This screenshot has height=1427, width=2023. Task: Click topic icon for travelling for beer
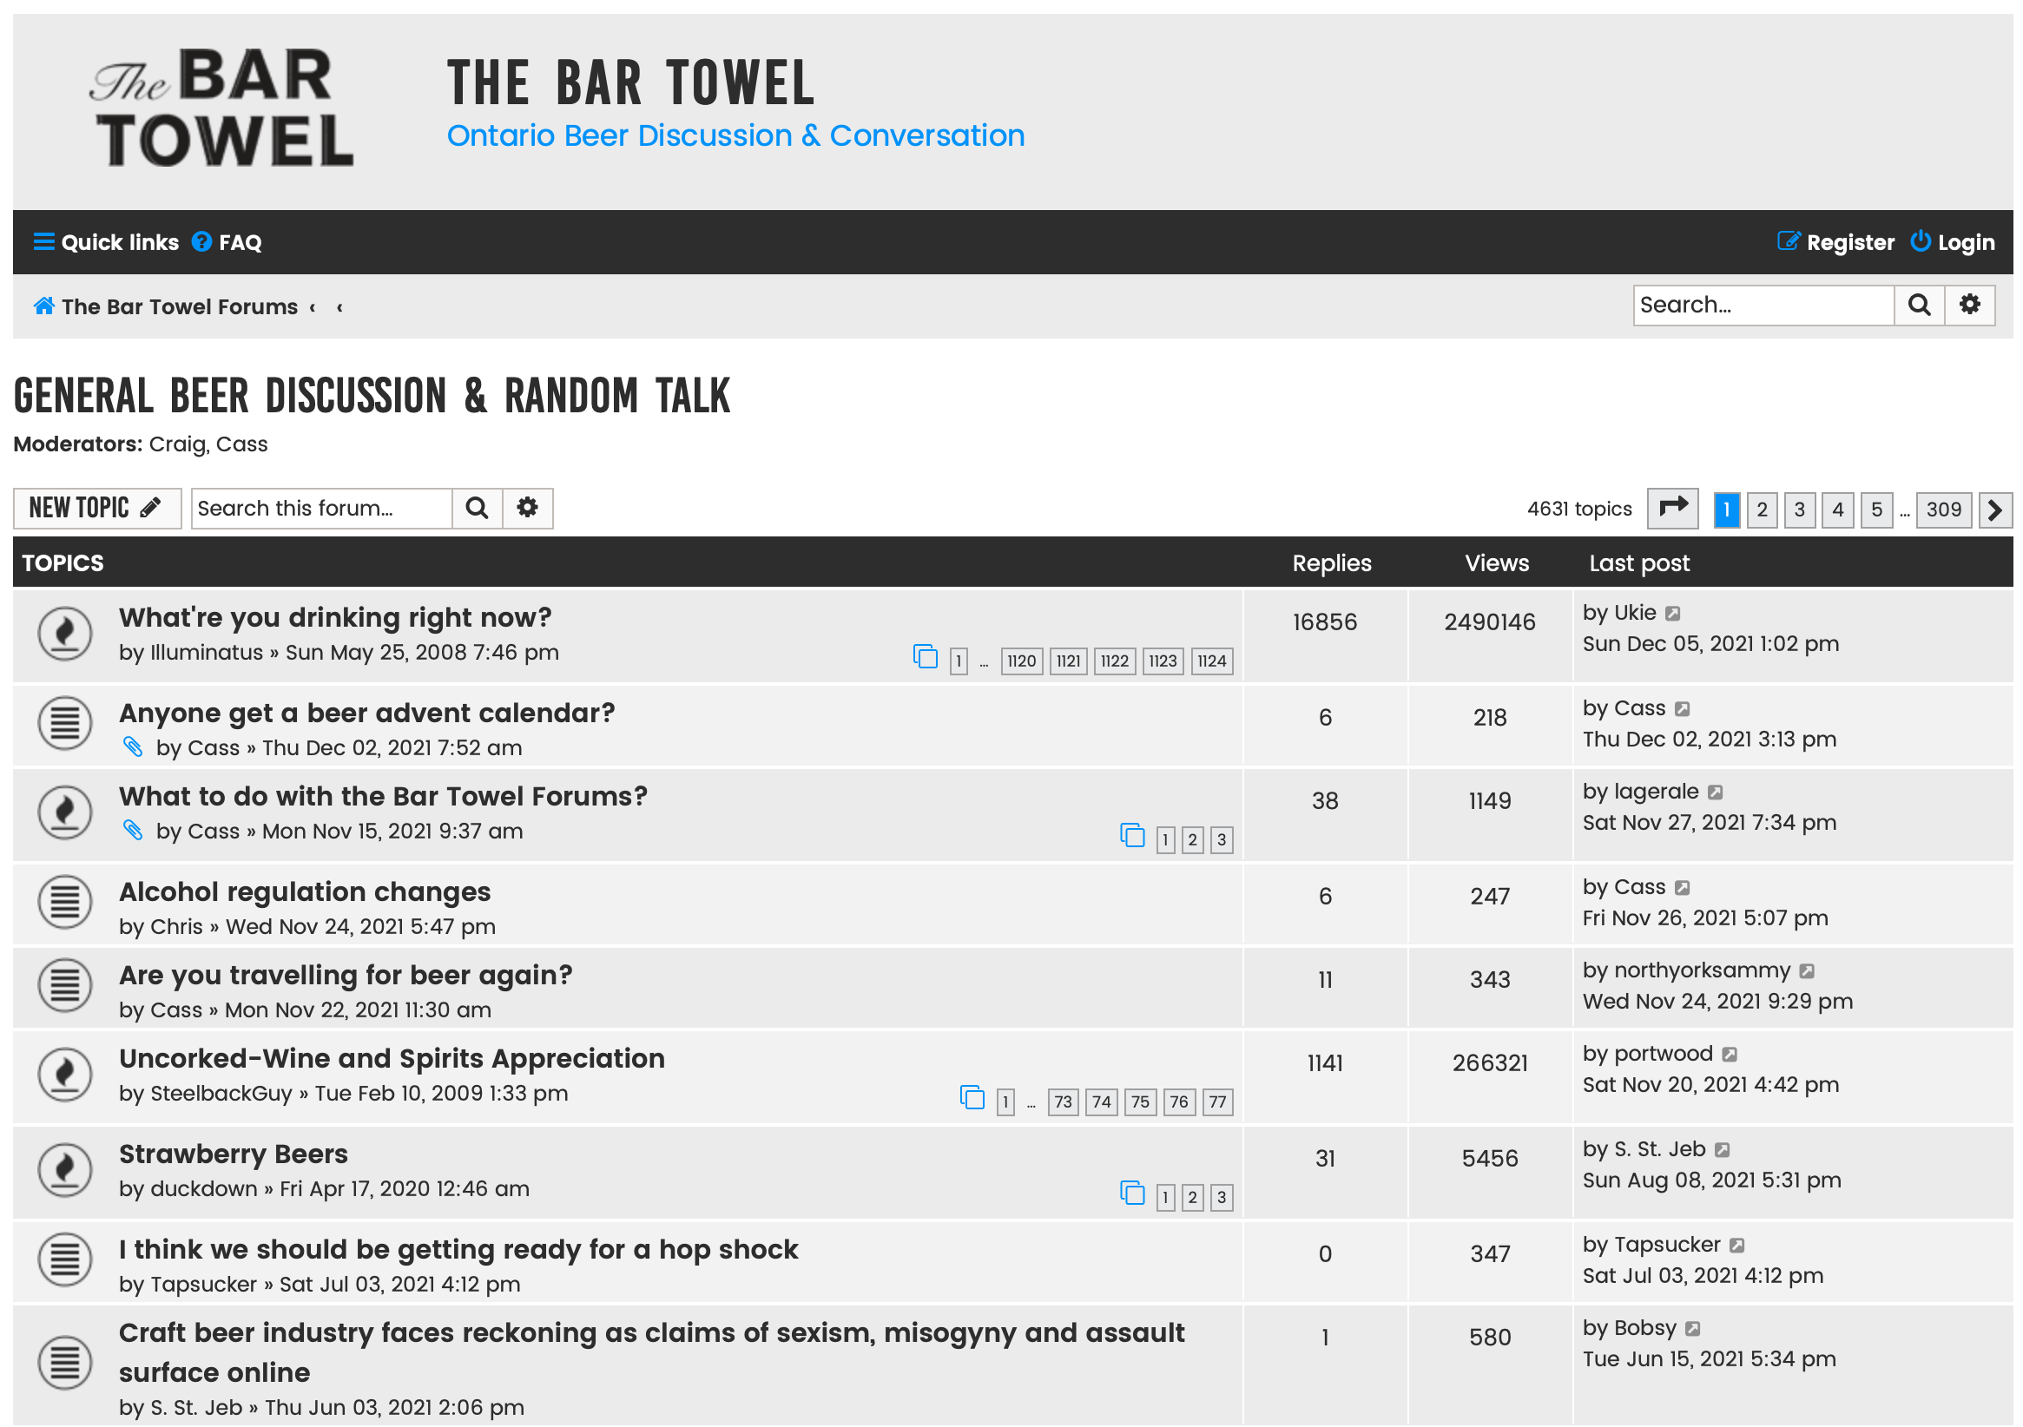pos(65,987)
